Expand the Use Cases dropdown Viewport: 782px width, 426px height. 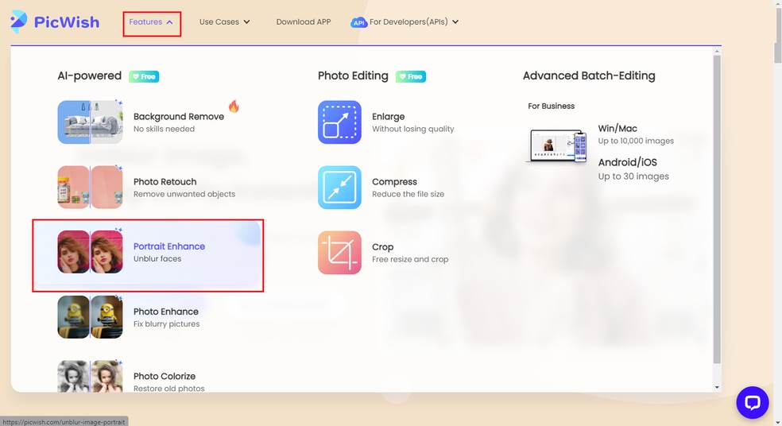coord(224,22)
